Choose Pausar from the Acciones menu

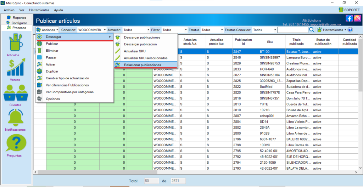point(74,57)
